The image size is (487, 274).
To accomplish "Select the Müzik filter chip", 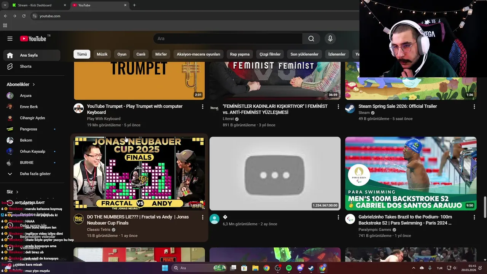I will [x=102, y=54].
